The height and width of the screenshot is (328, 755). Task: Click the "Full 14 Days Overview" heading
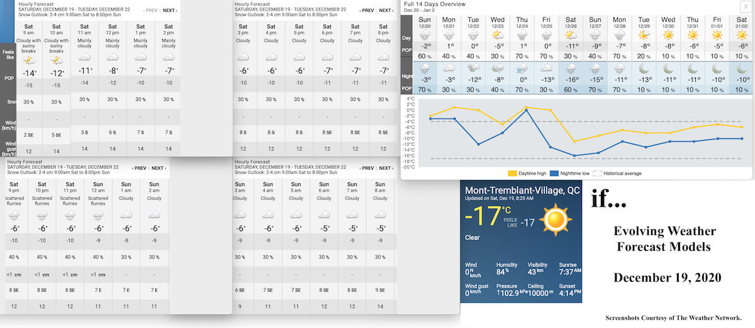435,4
